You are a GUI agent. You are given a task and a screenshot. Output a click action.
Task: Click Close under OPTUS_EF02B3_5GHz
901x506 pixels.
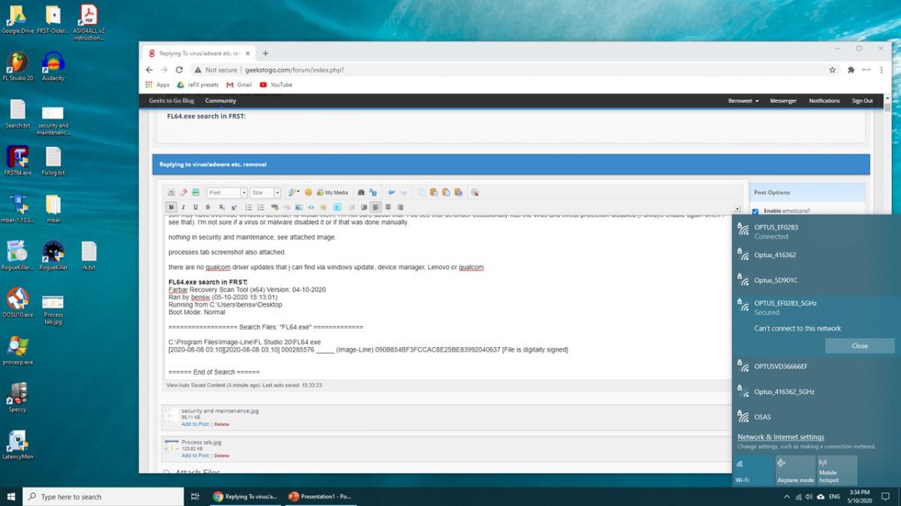860,346
